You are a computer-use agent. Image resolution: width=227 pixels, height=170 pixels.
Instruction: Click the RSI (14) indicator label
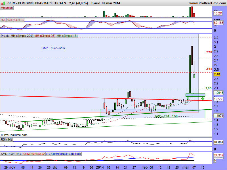pyautogui.click(x=6, y=139)
